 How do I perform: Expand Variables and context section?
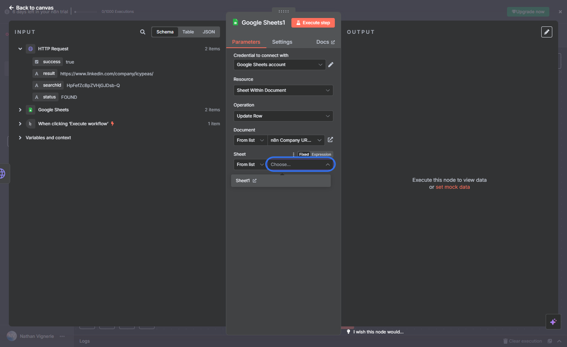[x=20, y=138]
